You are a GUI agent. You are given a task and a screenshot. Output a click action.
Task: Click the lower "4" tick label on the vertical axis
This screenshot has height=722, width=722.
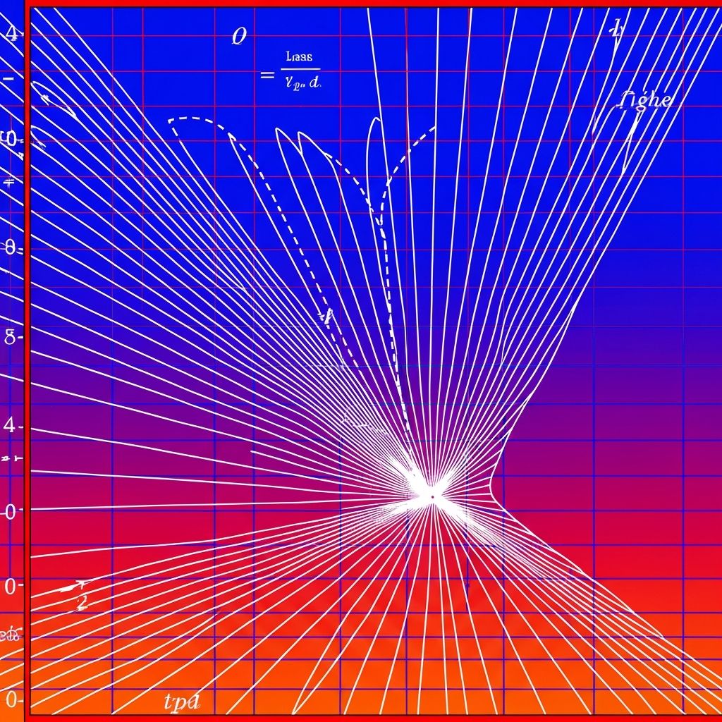point(9,425)
